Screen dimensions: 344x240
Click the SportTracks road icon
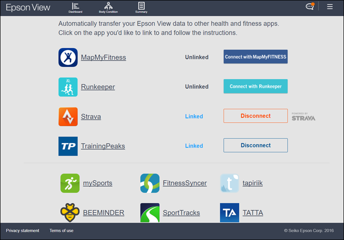point(150,212)
